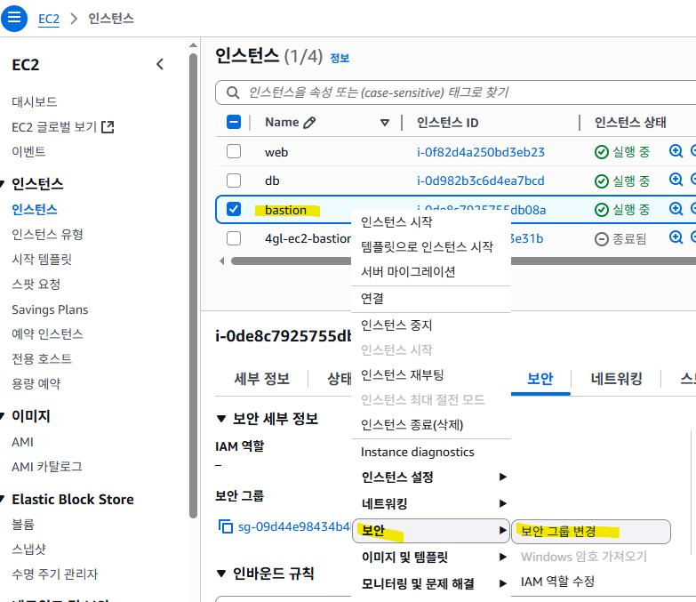696x602 pixels.
Task: Uncheck the bastion instance checkbox
Action: coord(234,209)
